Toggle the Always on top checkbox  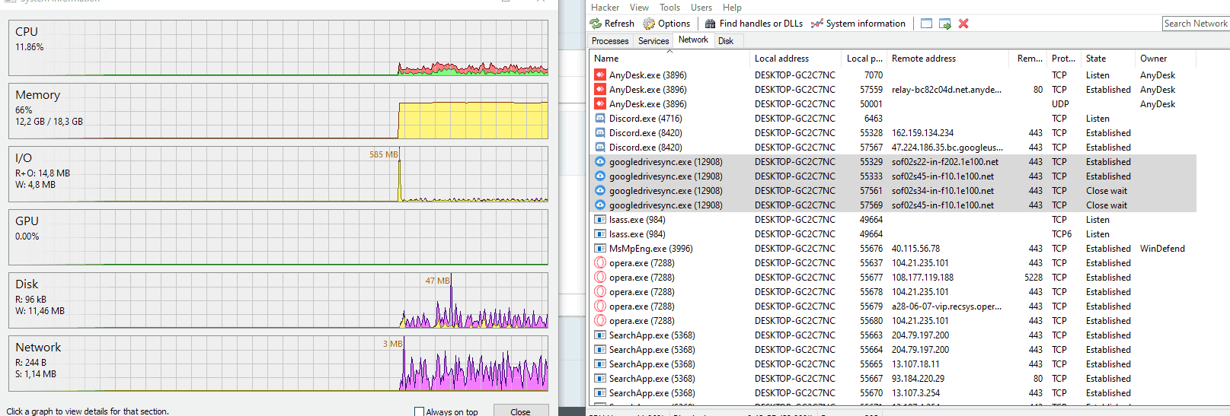point(419,411)
